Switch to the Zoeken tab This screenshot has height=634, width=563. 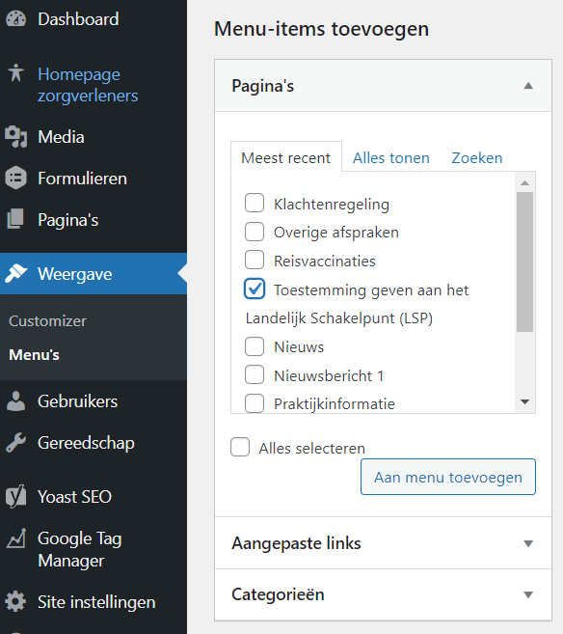(x=477, y=157)
